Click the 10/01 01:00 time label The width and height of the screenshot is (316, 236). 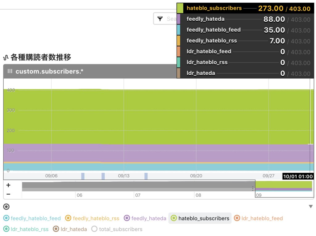298,176
